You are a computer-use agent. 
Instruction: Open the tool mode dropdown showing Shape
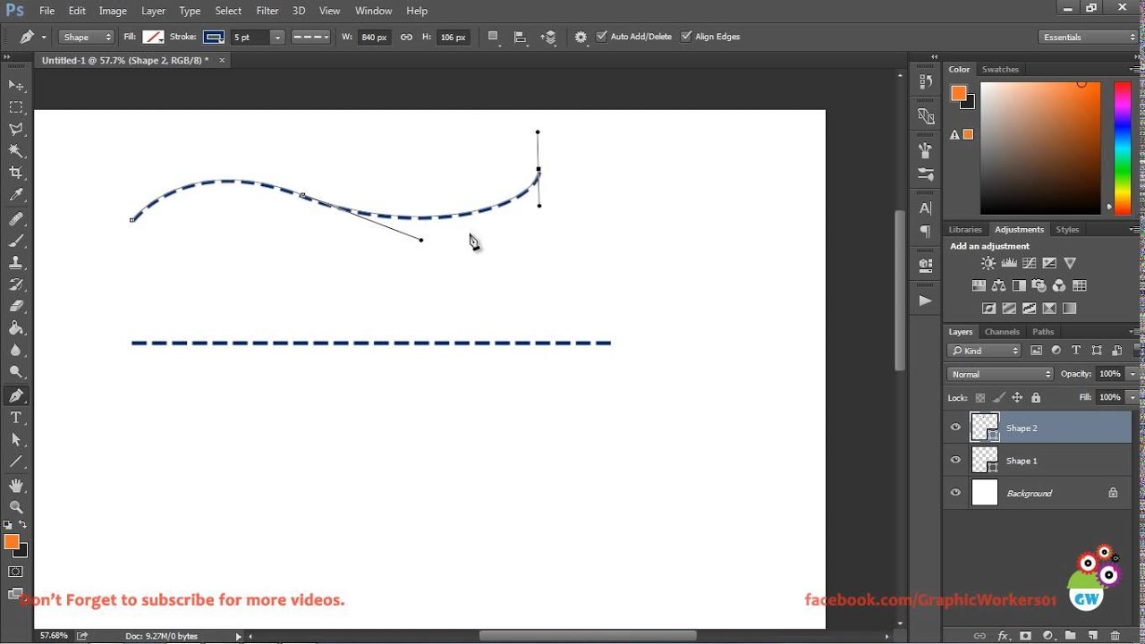(86, 37)
